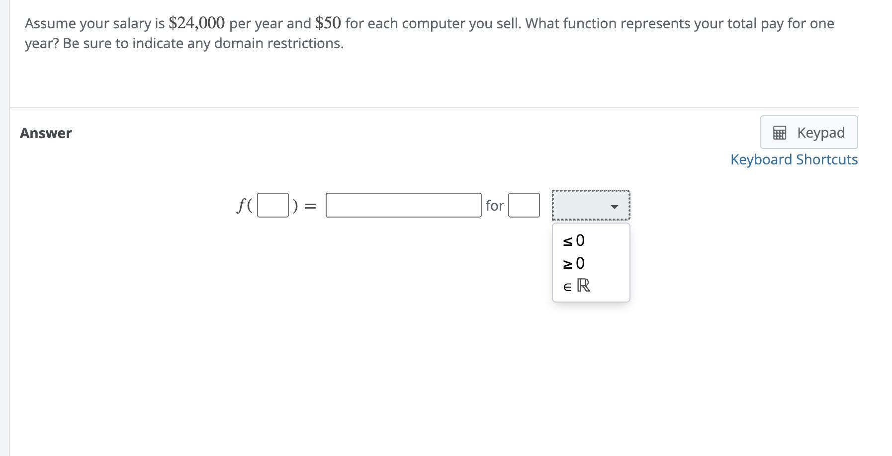This screenshot has width=892, height=456.
Task: Focus the variable box inside f( )
Action: click(x=272, y=205)
